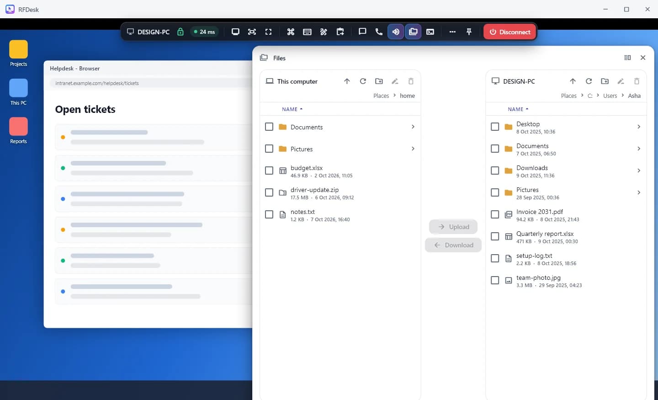Viewport: 658px width, 400px height.
Task: Create new folder on DESIGN-PC
Action: tap(605, 81)
